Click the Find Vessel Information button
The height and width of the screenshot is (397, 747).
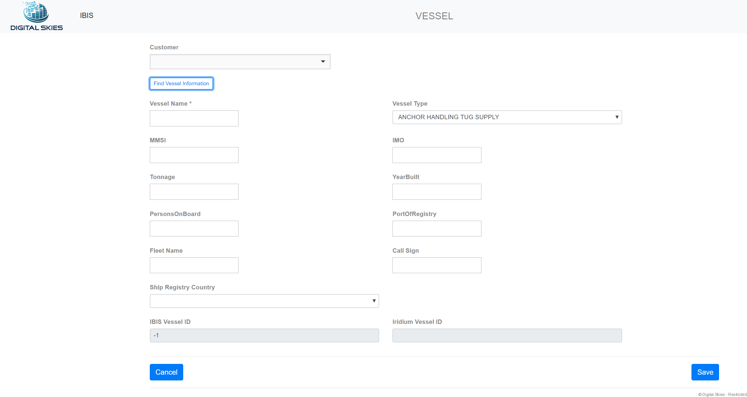click(181, 83)
